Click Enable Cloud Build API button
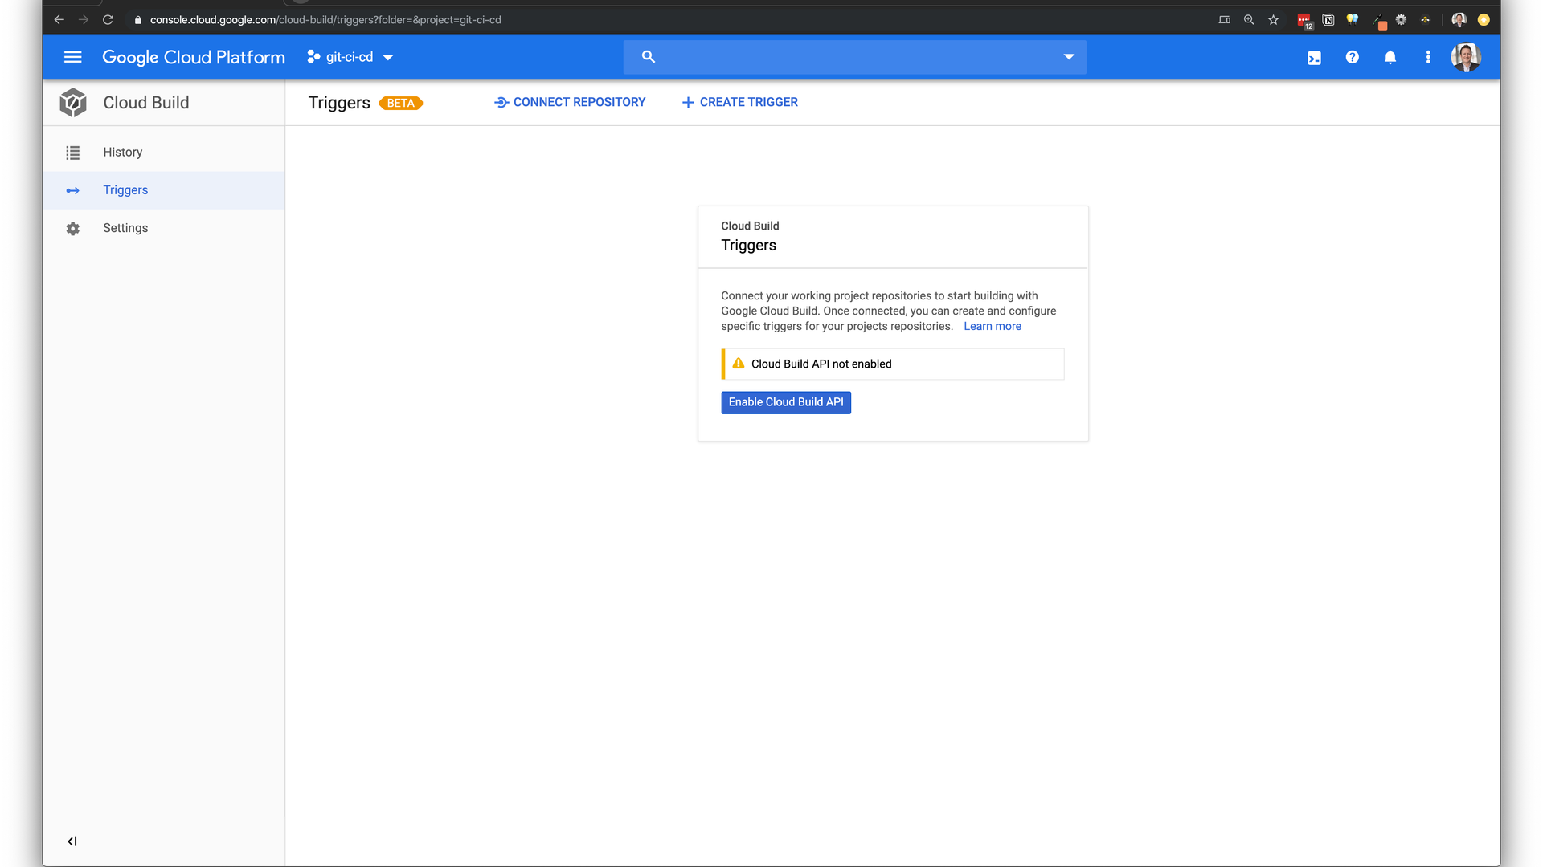 785,402
